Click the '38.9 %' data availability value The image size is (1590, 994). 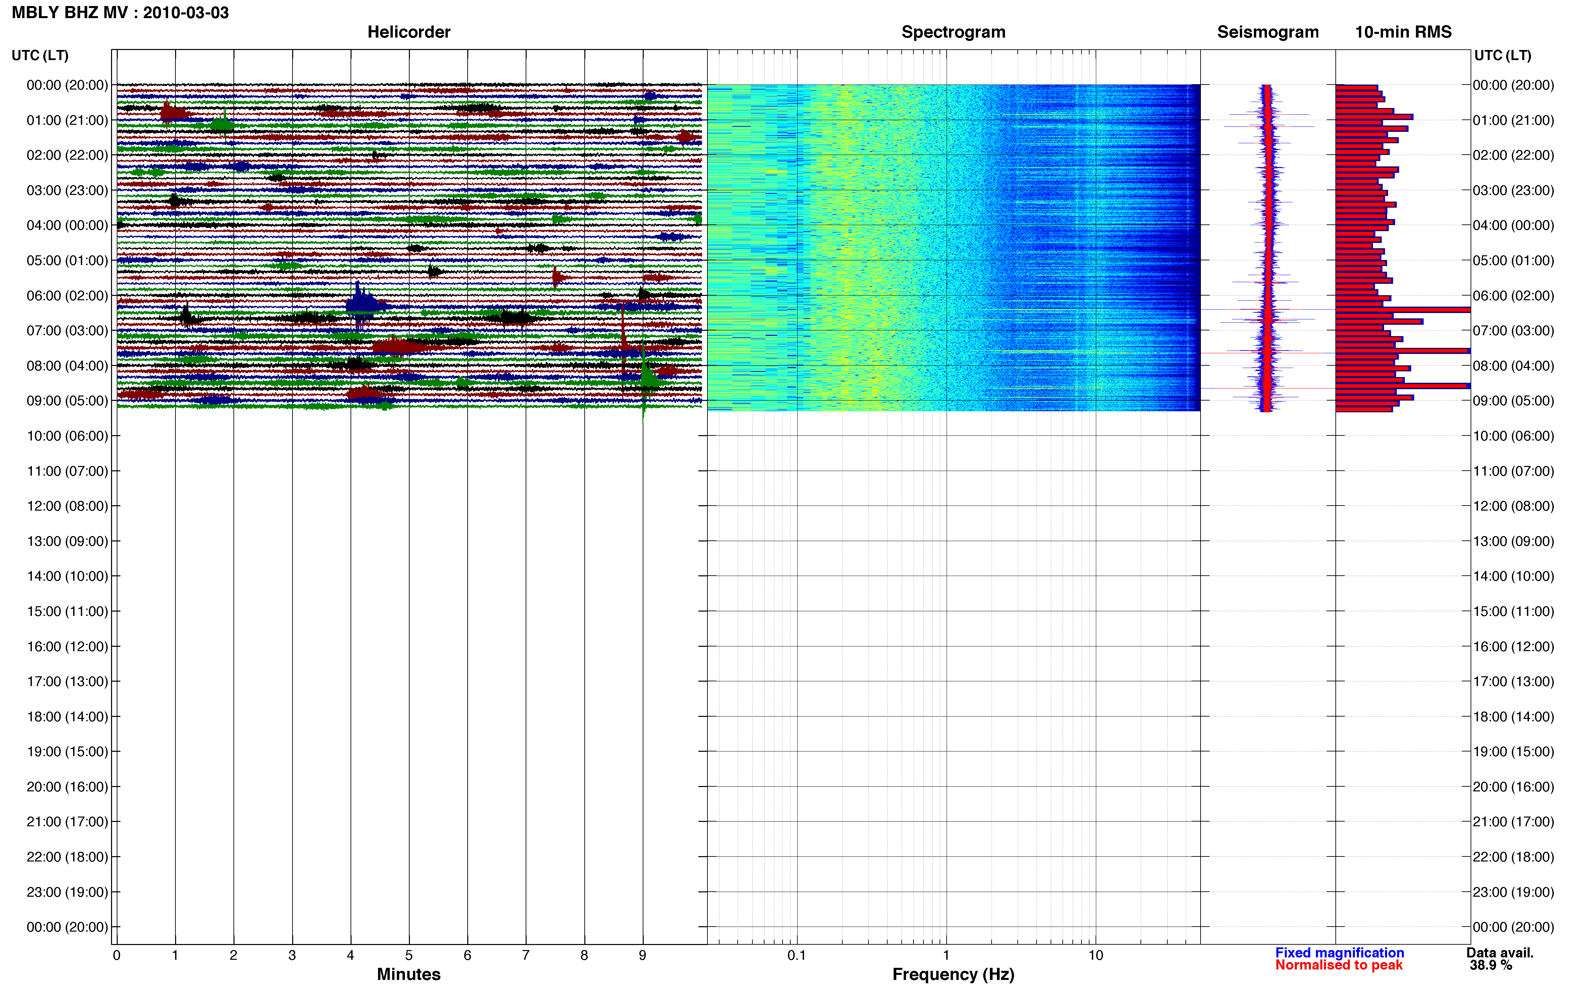(1491, 965)
